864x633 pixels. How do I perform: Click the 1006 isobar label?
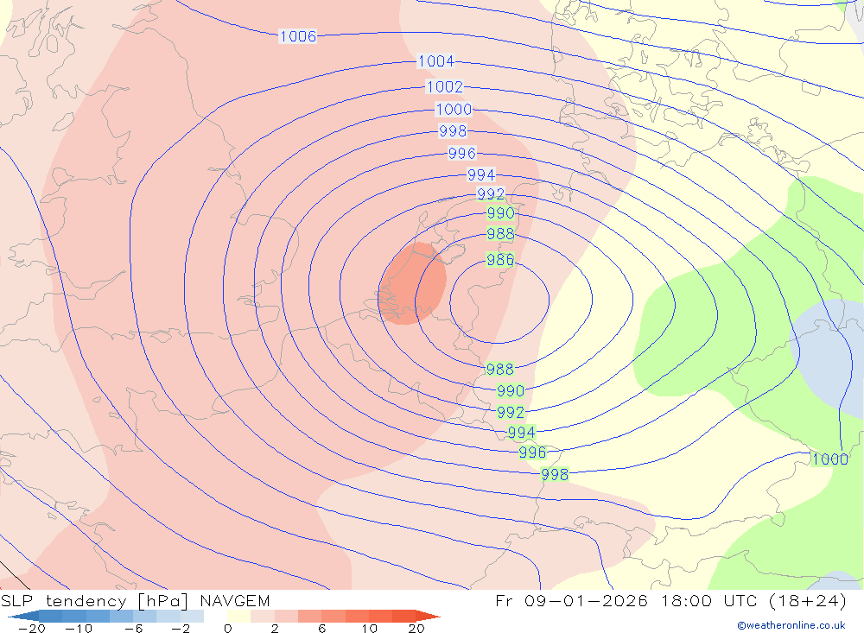click(297, 36)
